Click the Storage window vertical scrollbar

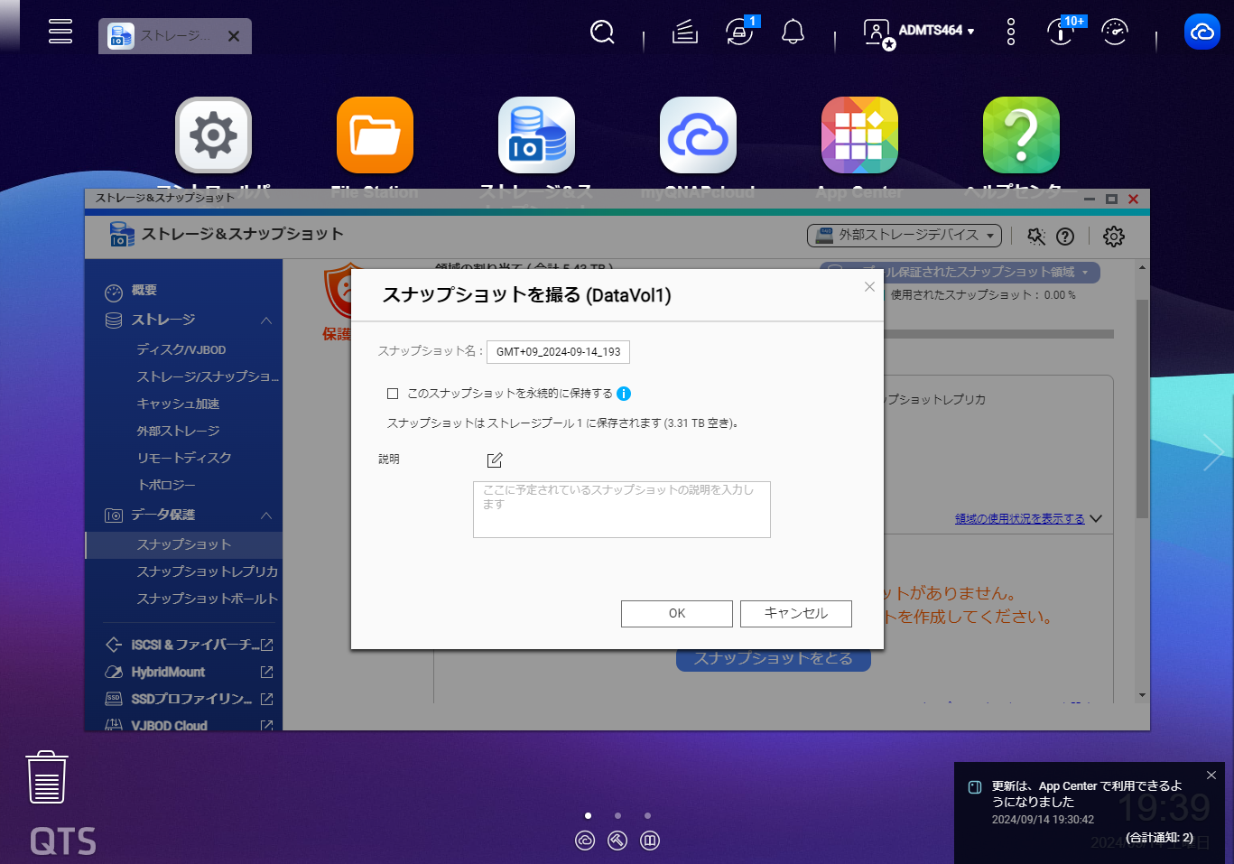click(x=1142, y=409)
